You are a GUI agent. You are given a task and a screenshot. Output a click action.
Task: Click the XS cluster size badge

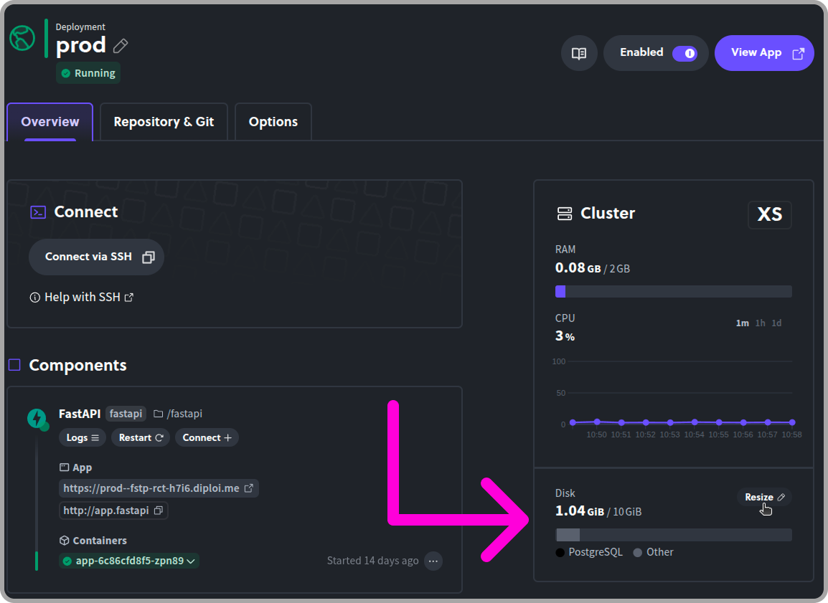tap(769, 214)
